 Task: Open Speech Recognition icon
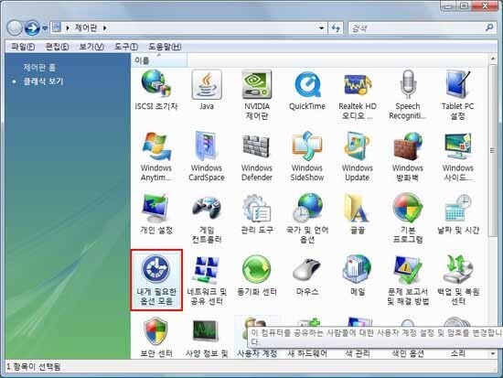point(407,95)
